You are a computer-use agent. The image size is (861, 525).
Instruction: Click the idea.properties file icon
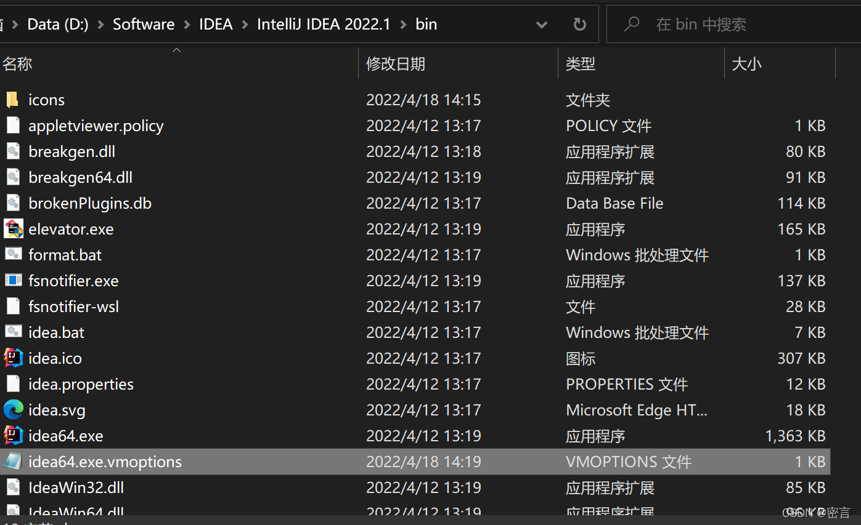click(x=13, y=384)
